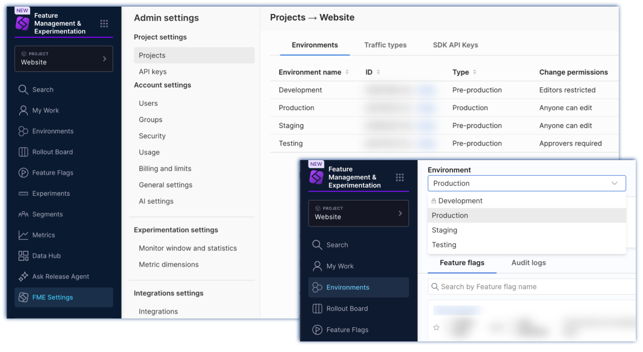Switch to the Traffic types tab
643x352 pixels.
pos(385,45)
